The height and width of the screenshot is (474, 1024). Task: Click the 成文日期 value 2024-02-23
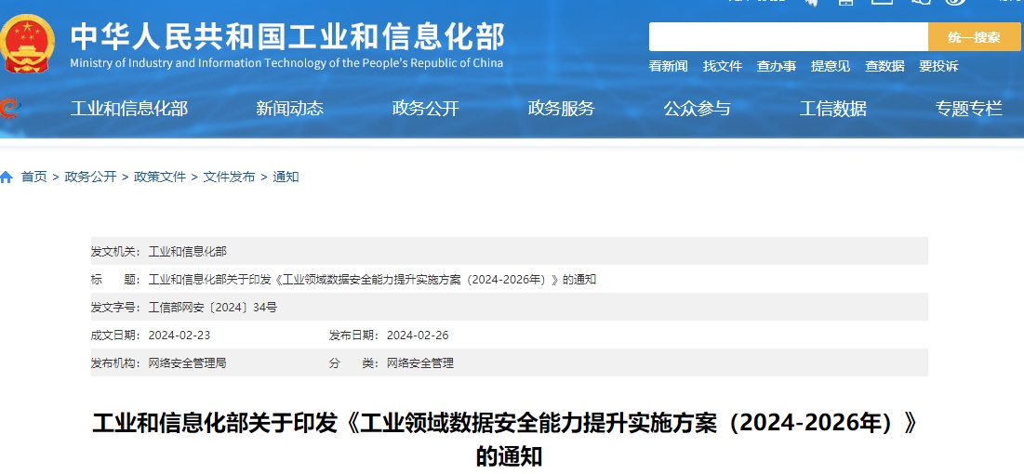point(180,336)
